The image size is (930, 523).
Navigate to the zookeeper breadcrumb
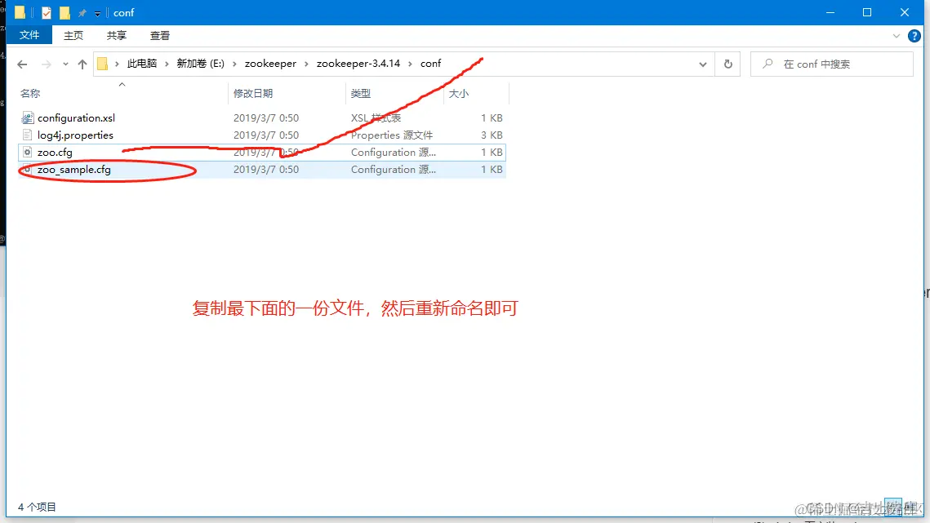click(x=270, y=64)
